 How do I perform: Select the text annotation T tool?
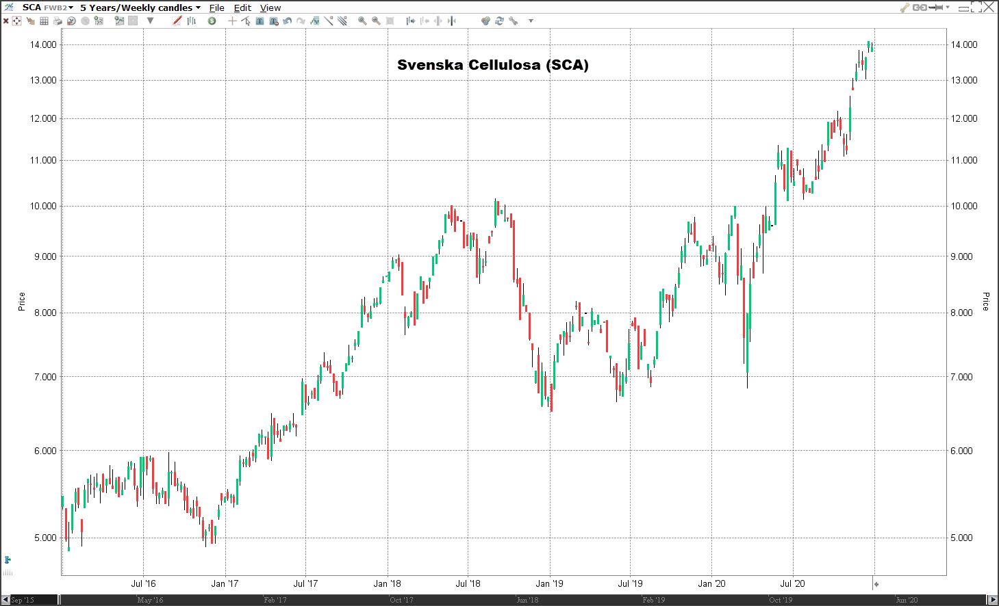point(260,21)
